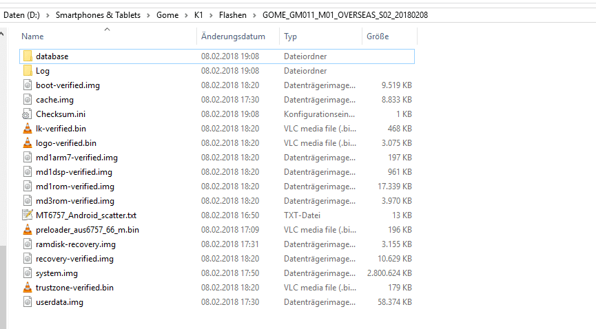Select file name trustzone-verified.bin
Screen dimensions: 596x329
click(x=74, y=288)
